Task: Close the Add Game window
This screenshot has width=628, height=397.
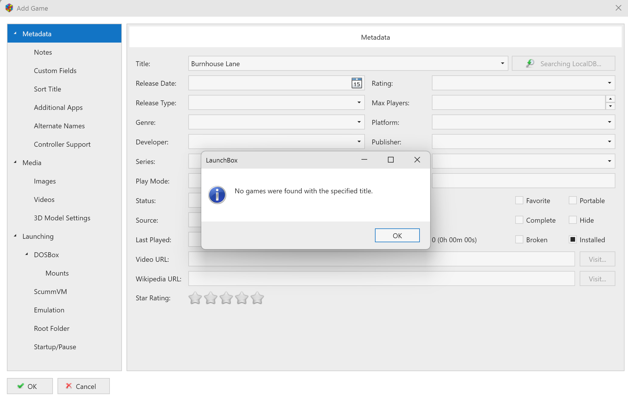Action: 619,8
